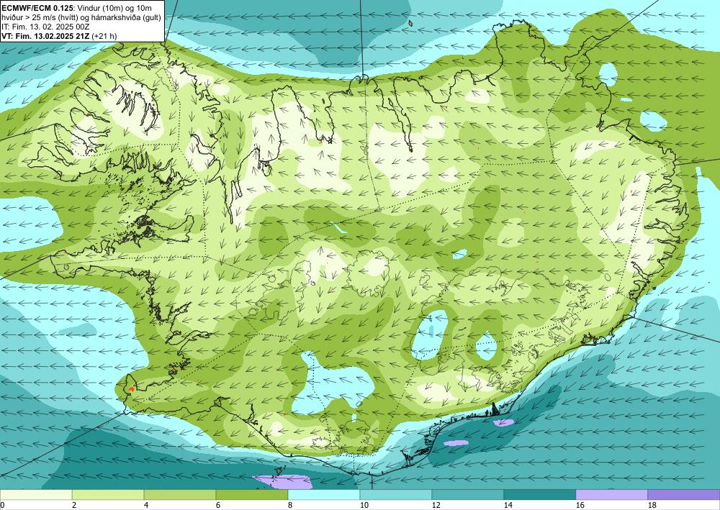The height and width of the screenshot is (510, 720).
Task: Click the "10" label on the color scale
Action: tap(364, 506)
